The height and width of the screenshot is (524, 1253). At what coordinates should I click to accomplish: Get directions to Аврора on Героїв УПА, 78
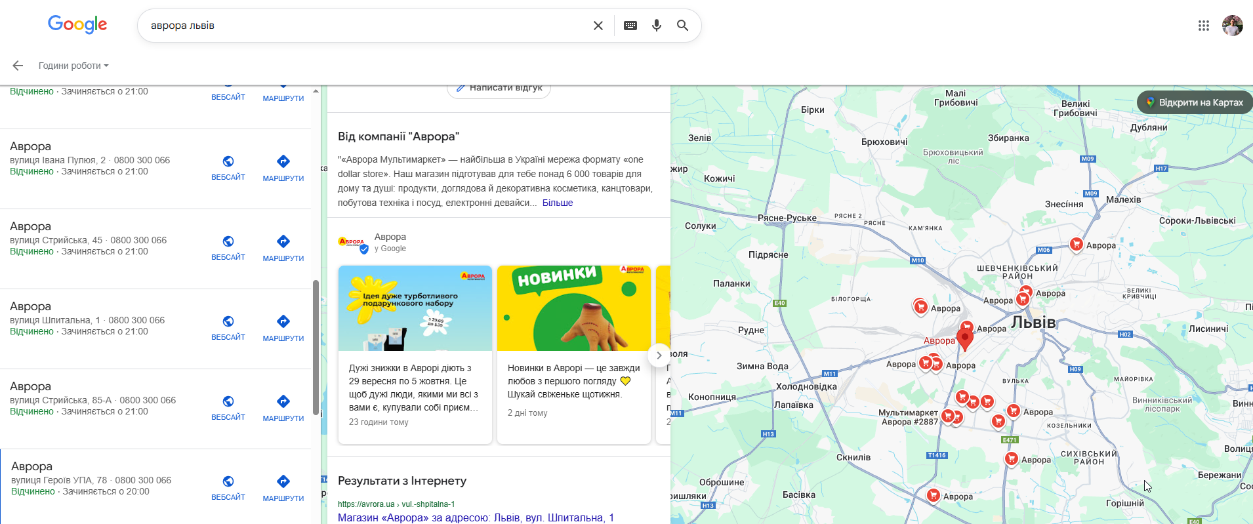coord(283,489)
